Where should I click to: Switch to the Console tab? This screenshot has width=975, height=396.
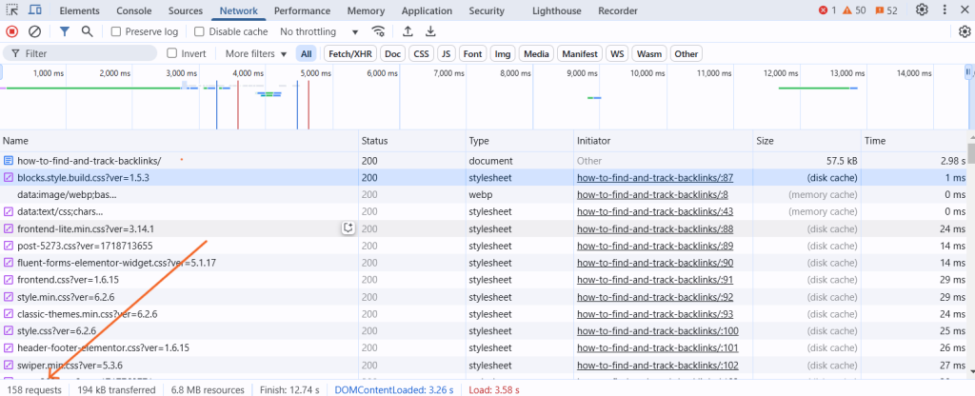(x=133, y=10)
